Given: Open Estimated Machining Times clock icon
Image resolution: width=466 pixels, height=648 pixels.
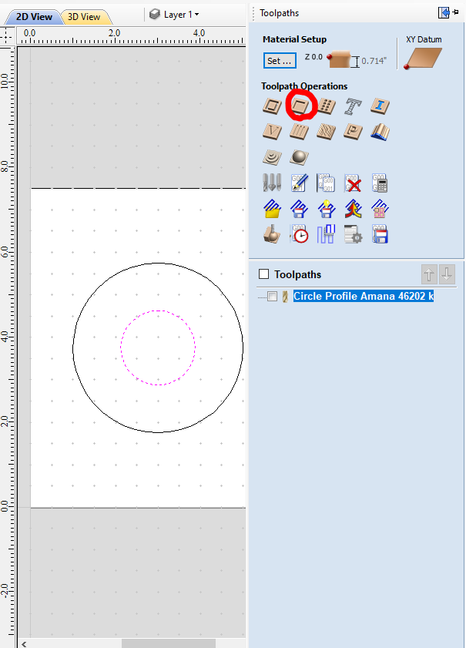Looking at the screenshot, I should (299, 234).
